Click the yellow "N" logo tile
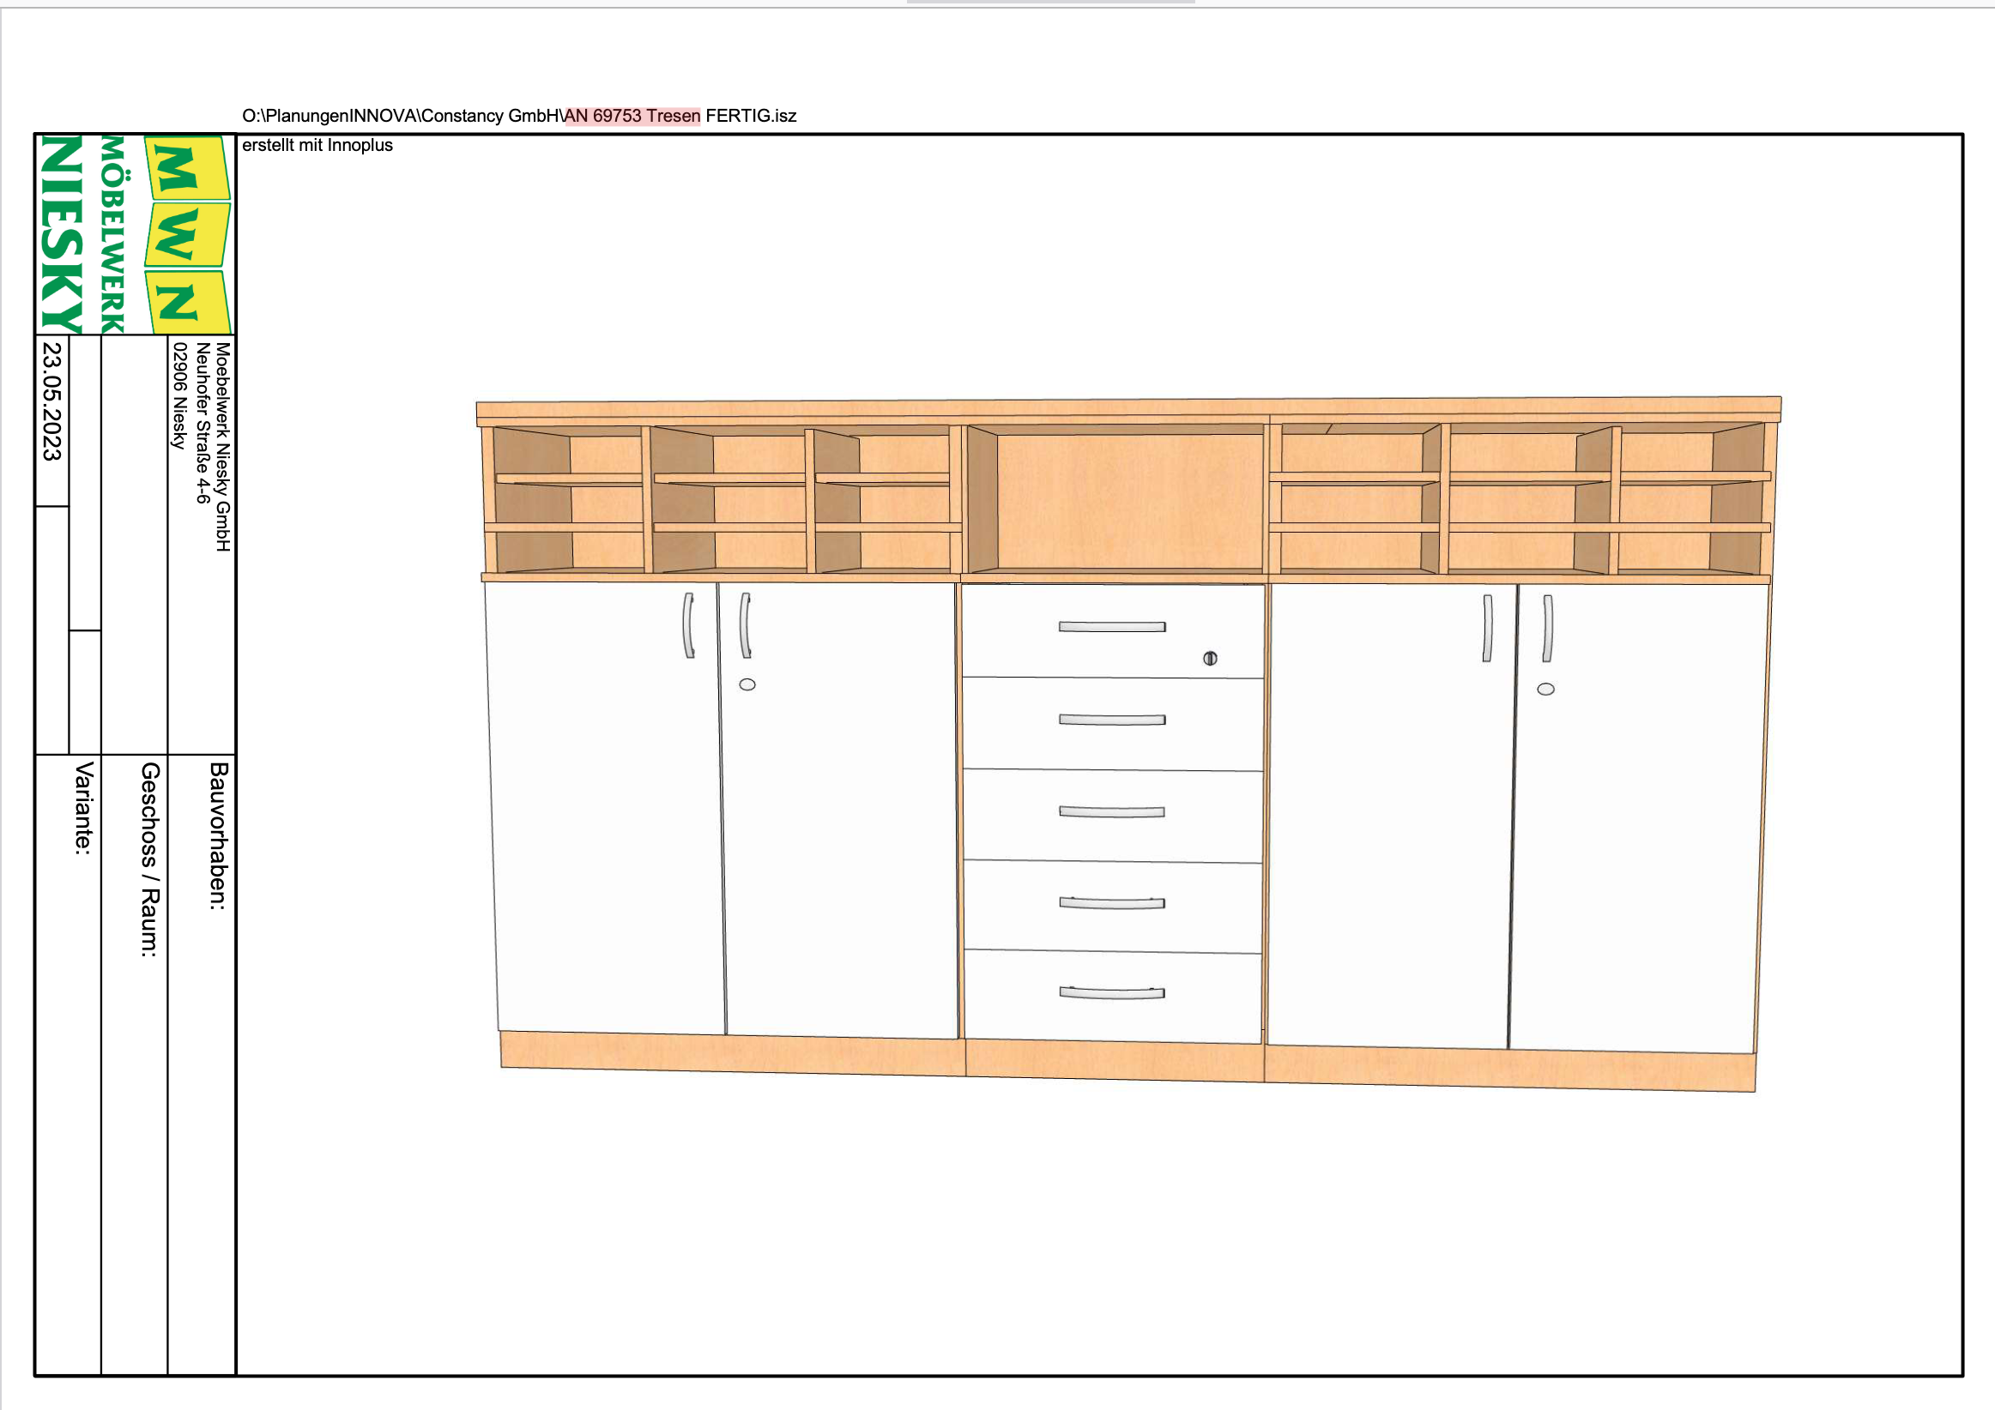This screenshot has height=1410, width=1995. [x=187, y=303]
